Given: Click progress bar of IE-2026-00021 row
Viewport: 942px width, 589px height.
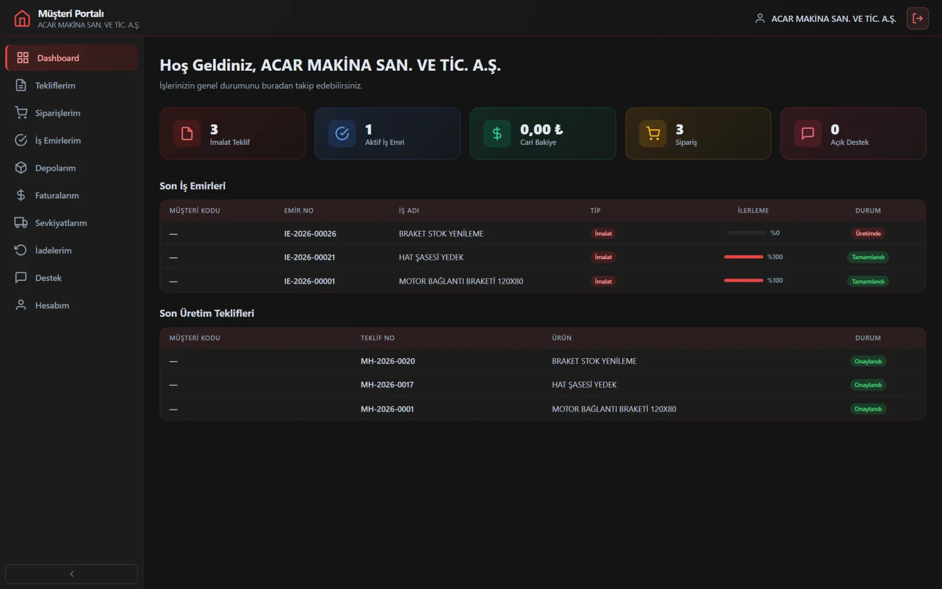Looking at the screenshot, I should pyautogui.click(x=744, y=257).
